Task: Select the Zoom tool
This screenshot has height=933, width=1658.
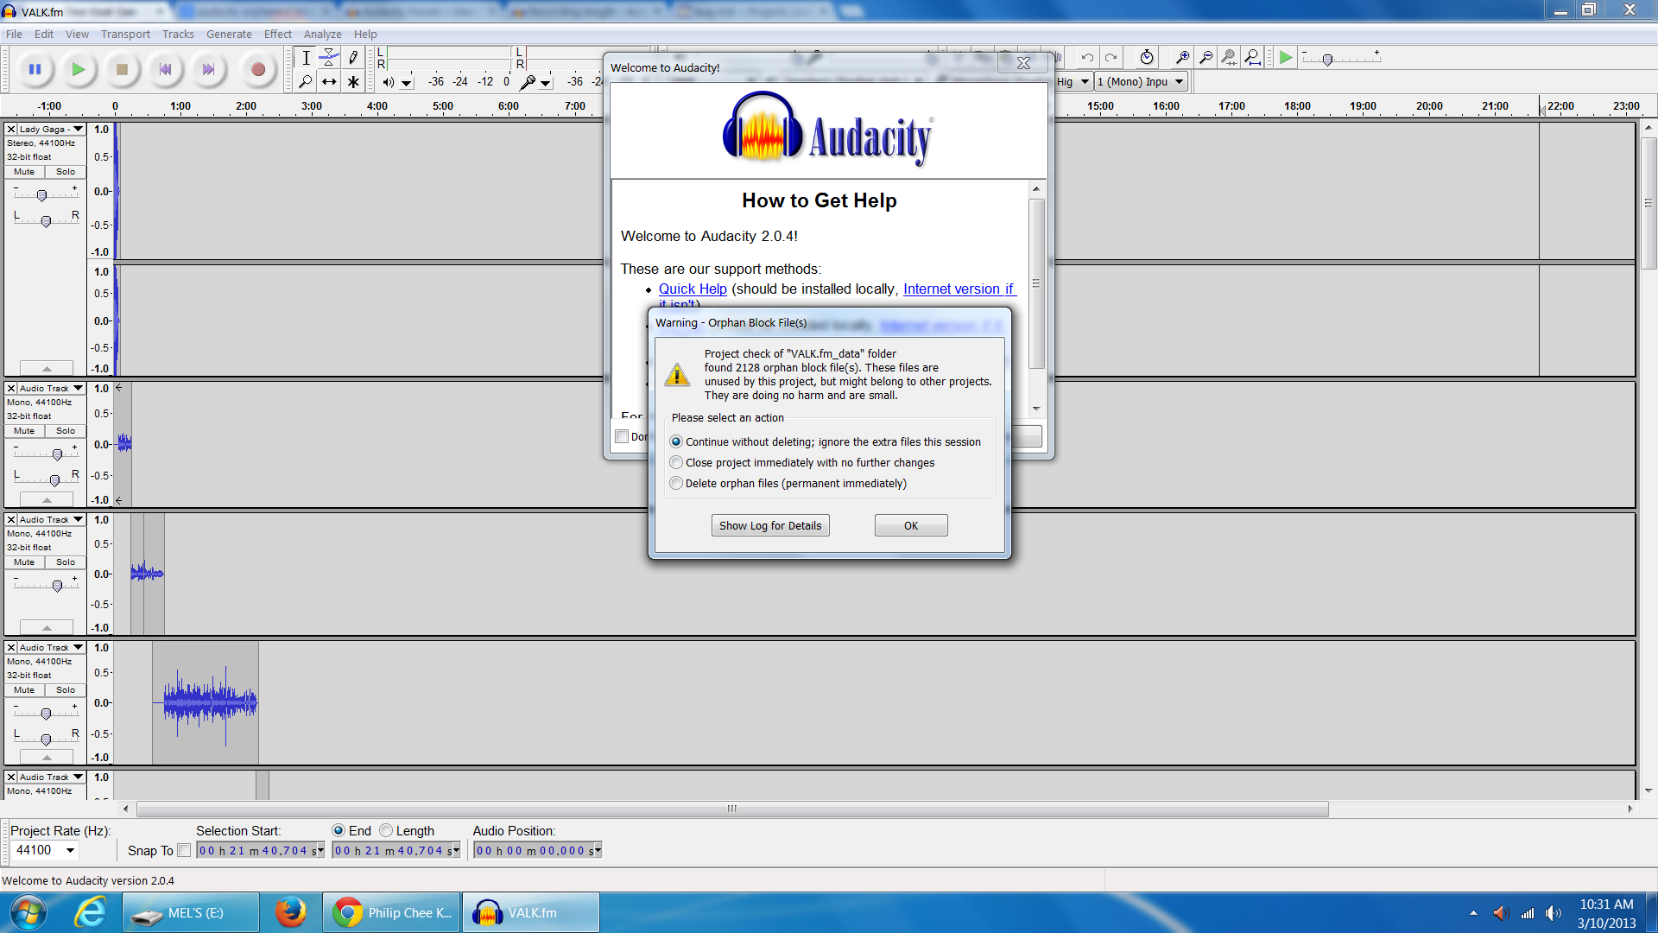Action: (x=306, y=82)
